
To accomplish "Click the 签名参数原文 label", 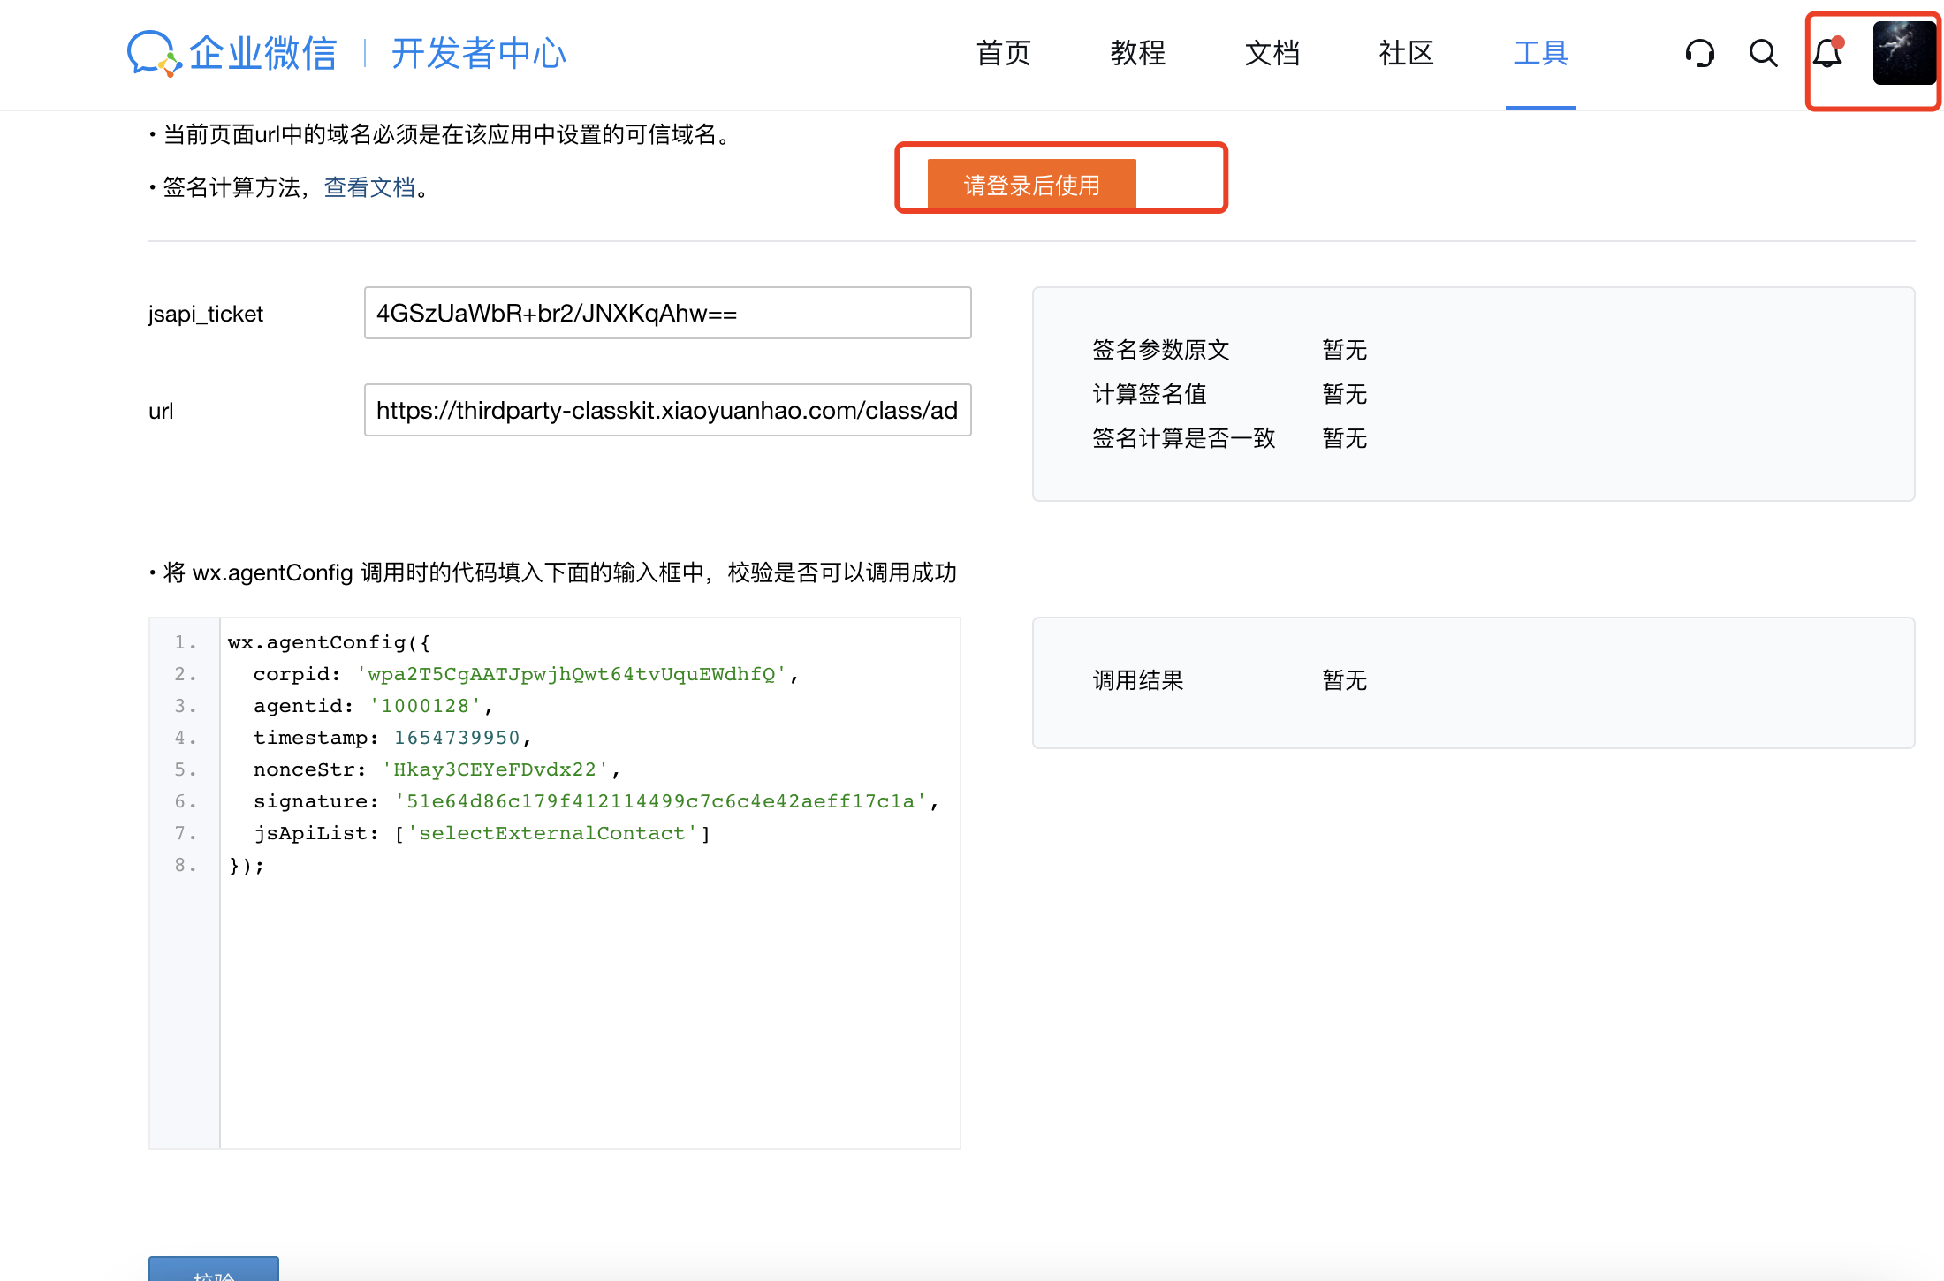I will pos(1161,350).
